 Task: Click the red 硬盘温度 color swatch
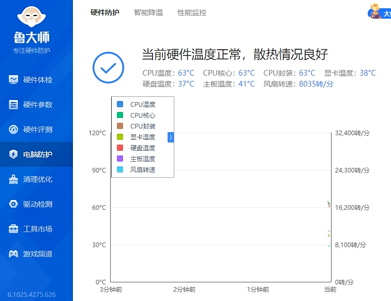[120, 148]
